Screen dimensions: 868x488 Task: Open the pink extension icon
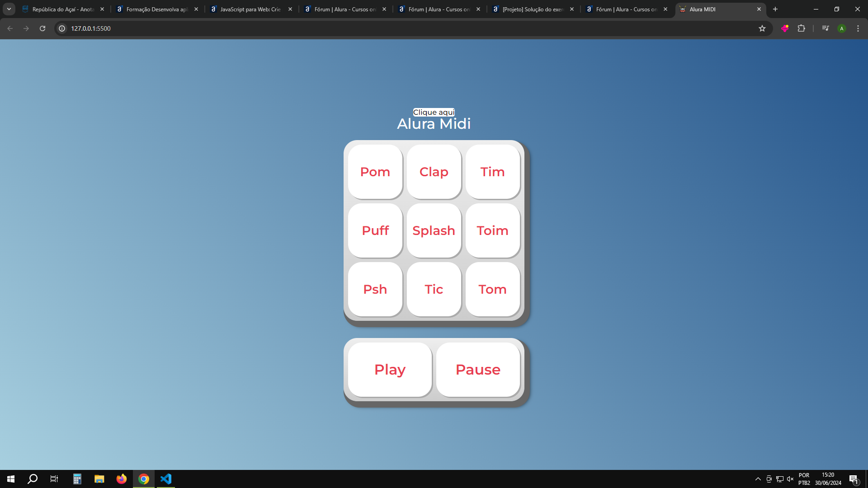pos(785,28)
